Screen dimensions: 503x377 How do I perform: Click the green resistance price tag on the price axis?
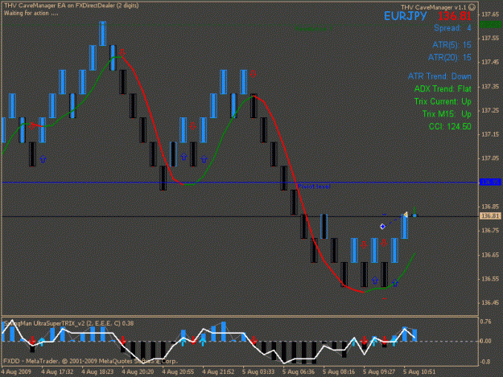(x=490, y=25)
